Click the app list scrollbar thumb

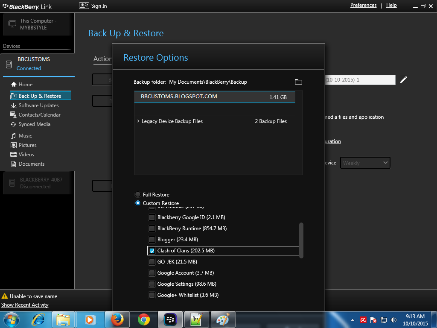[x=301, y=240]
